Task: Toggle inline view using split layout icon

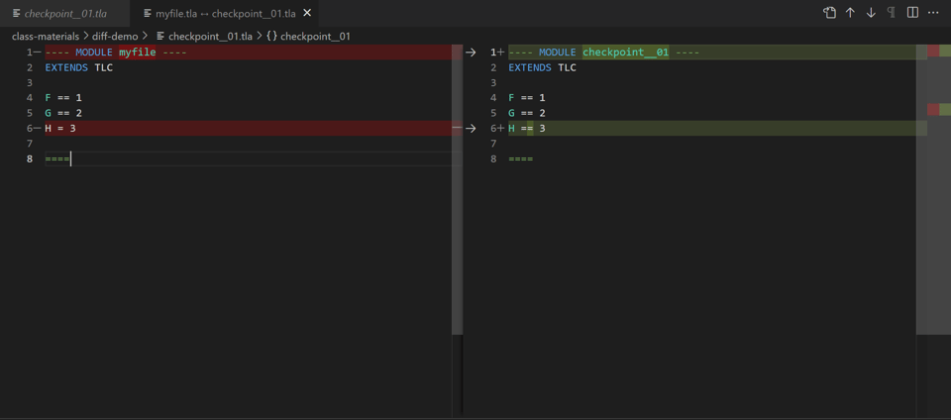Action: (x=912, y=13)
